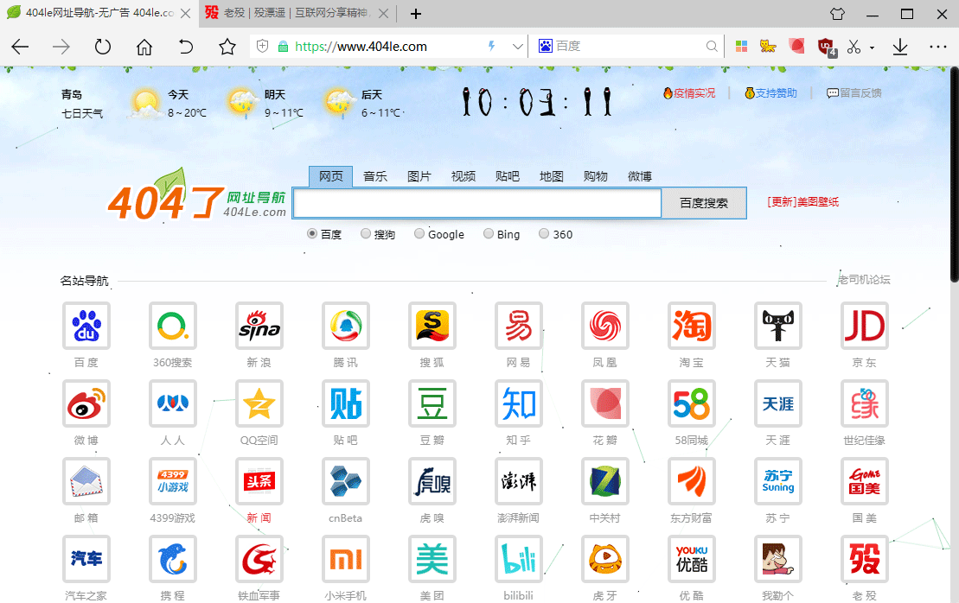
Task: Open the Tieba (贴吧) site icon
Action: point(346,403)
